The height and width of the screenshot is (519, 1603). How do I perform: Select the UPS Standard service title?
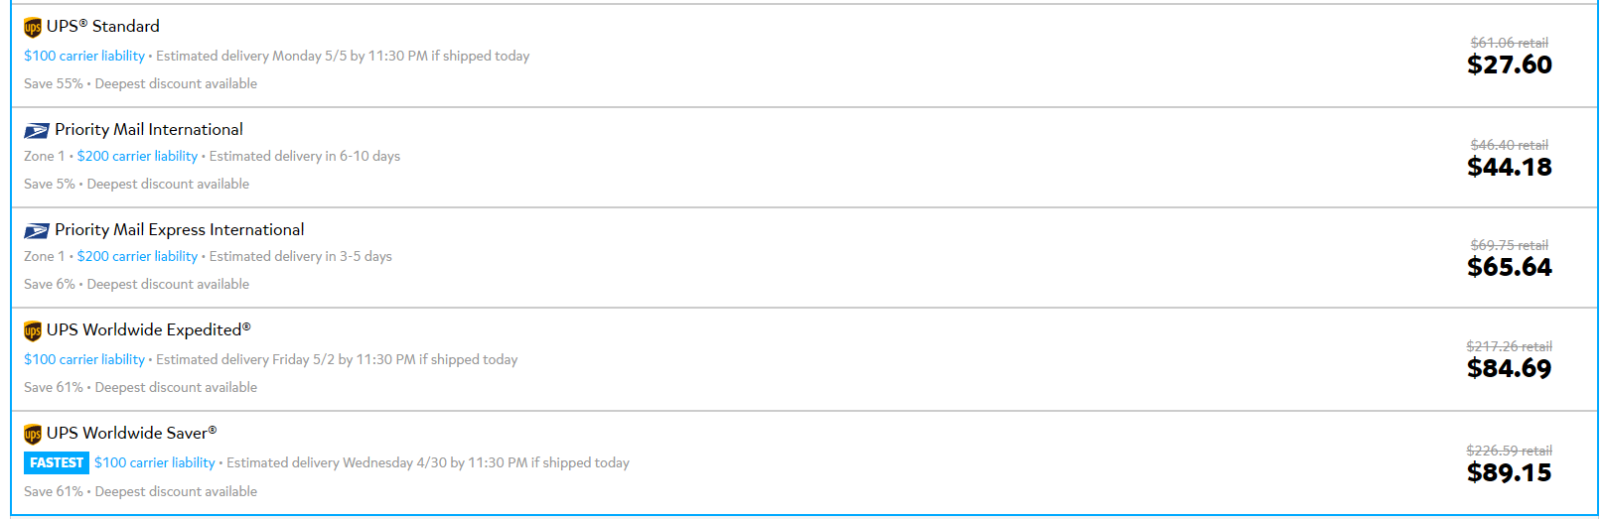click(x=103, y=26)
